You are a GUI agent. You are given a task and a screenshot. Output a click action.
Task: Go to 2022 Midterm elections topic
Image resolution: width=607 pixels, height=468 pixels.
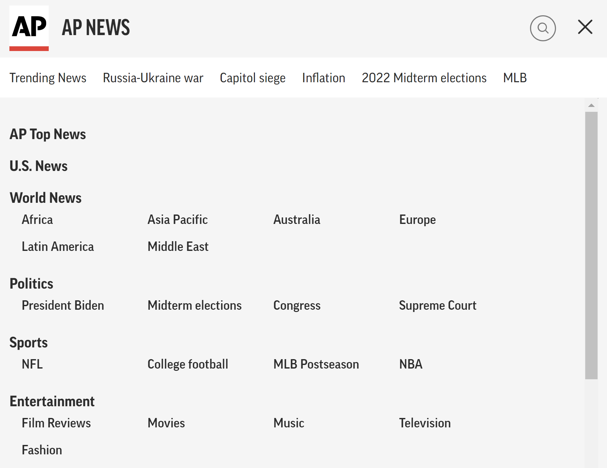[424, 78]
